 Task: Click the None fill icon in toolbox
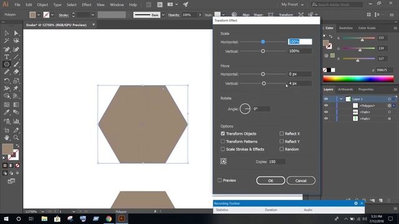[x=17, y=166]
